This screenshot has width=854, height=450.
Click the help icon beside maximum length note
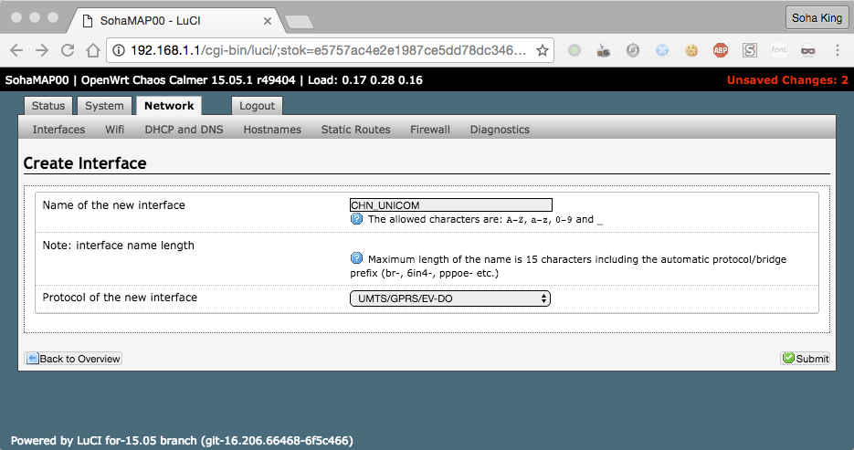tap(356, 258)
